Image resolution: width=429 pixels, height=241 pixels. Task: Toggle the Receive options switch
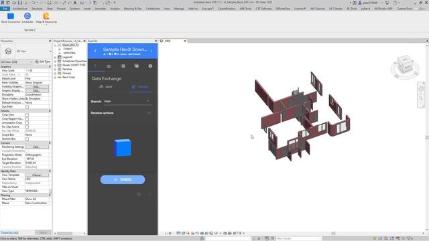click(x=149, y=113)
